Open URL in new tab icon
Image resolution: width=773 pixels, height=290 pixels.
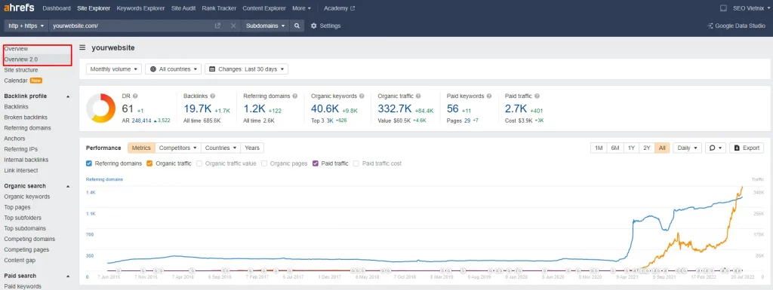(x=217, y=26)
